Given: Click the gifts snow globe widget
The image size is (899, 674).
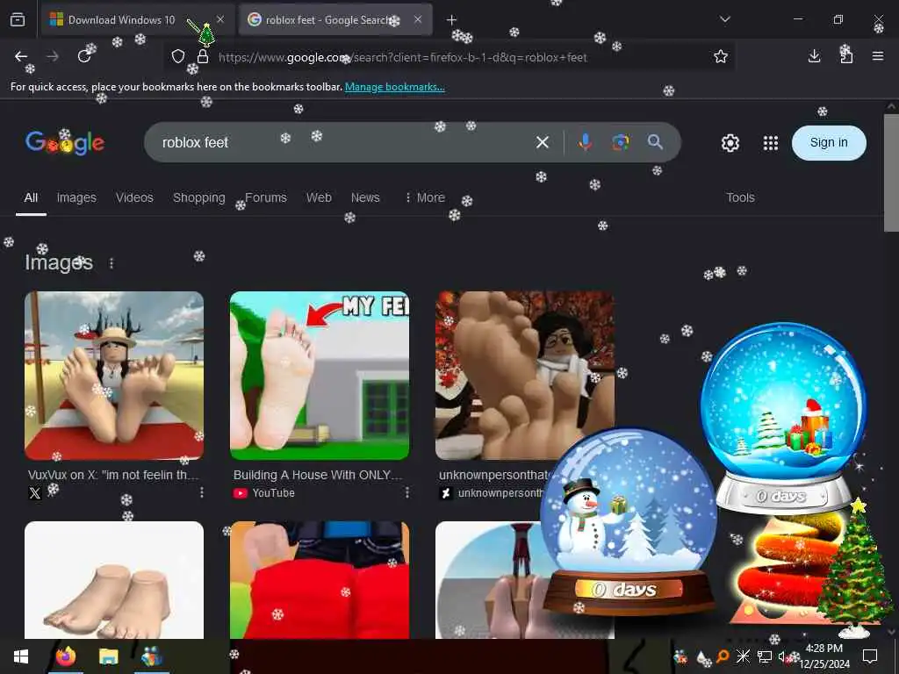Looking at the screenshot, I should 783,417.
